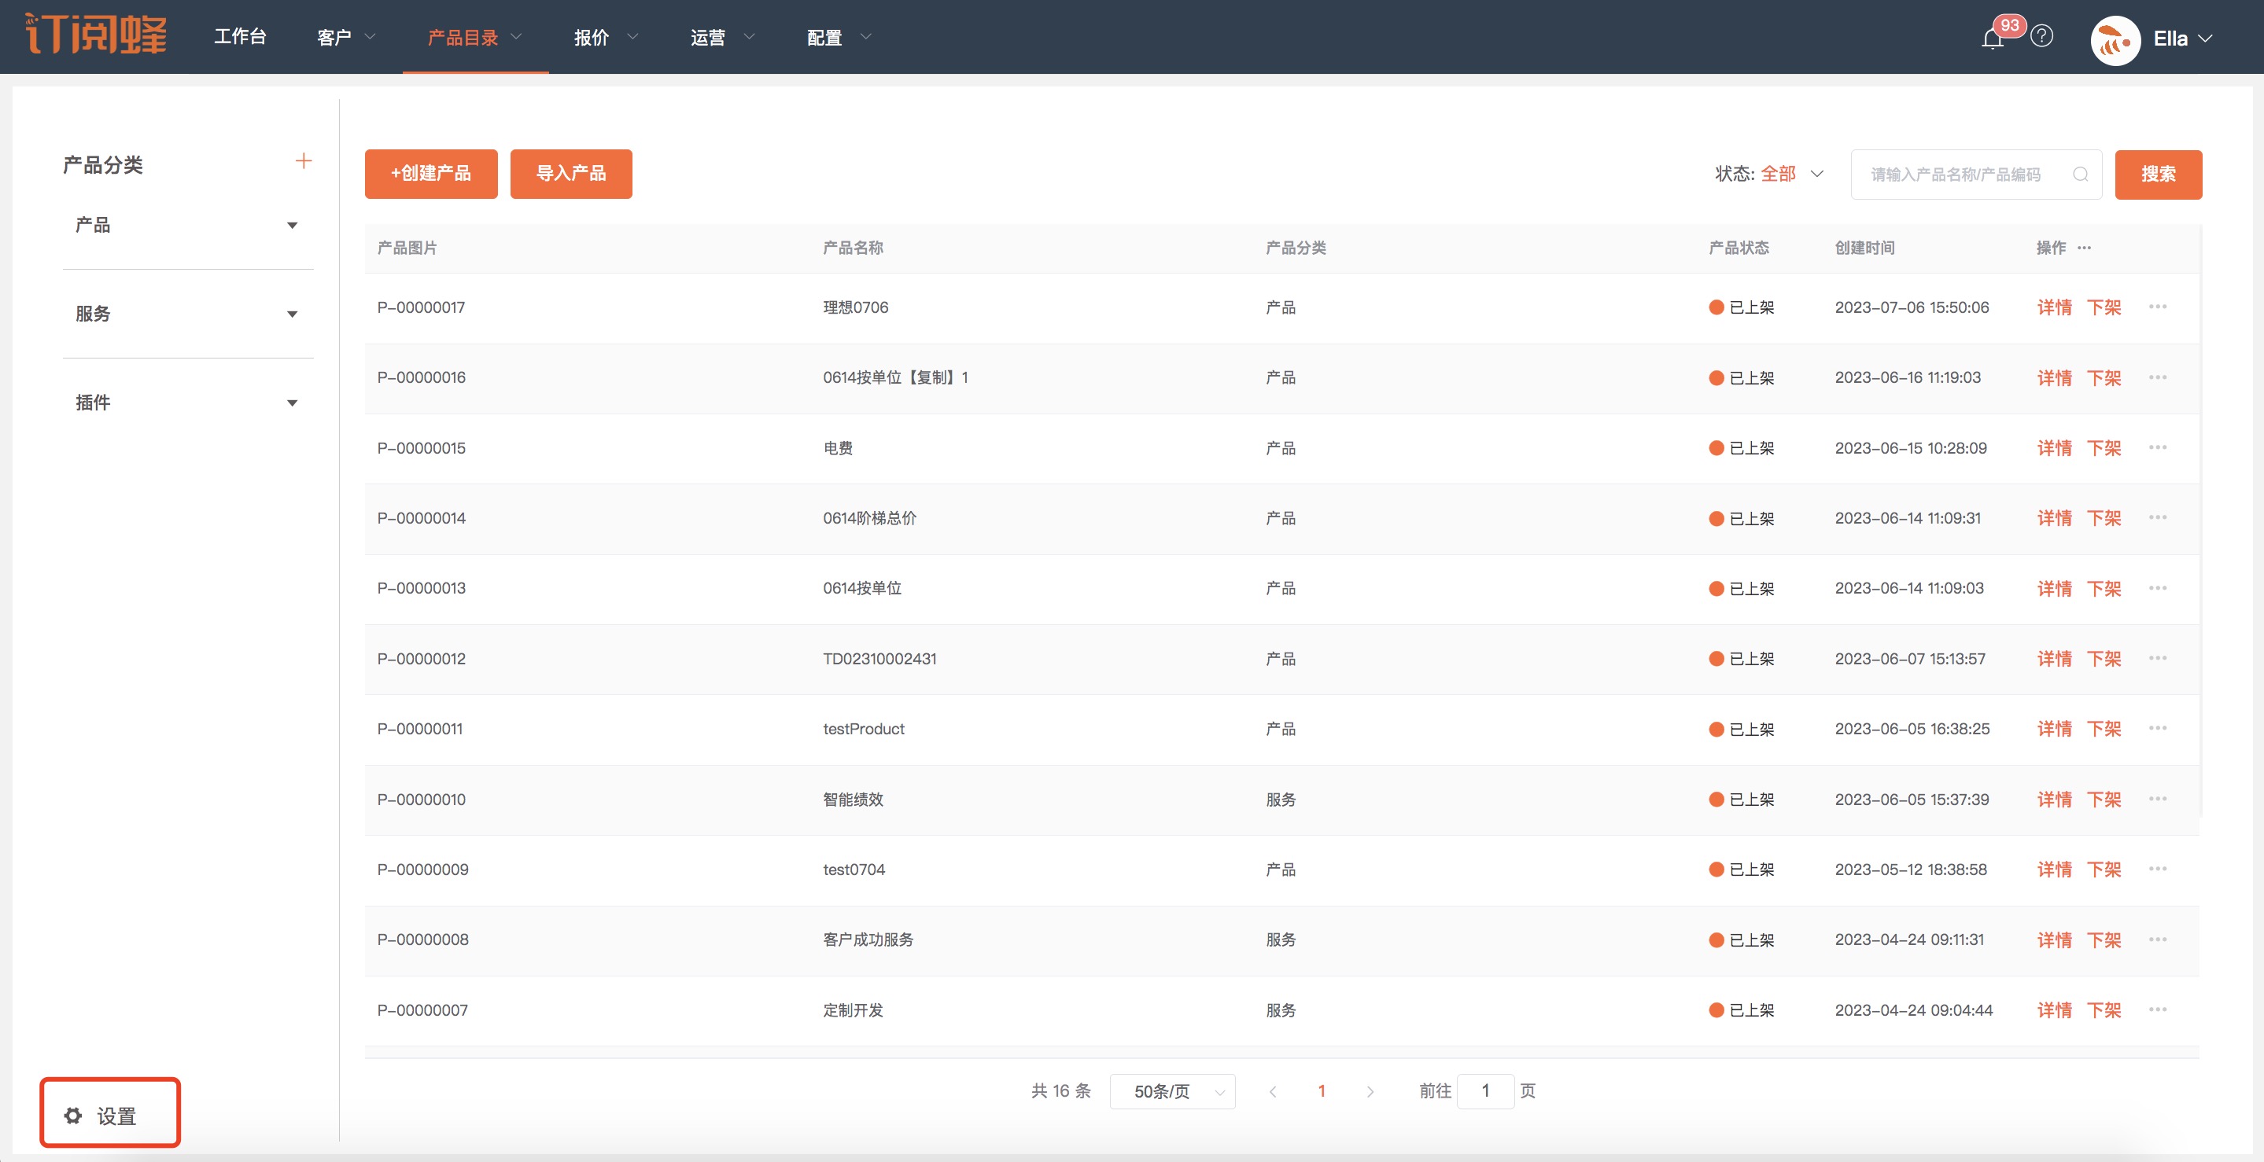This screenshot has height=1162, width=2264.
Task: Click the magnifier icon in search box
Action: pos(2079,175)
